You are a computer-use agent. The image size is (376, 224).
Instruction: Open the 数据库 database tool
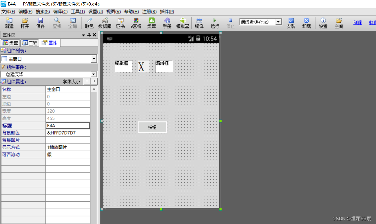(x=105, y=23)
